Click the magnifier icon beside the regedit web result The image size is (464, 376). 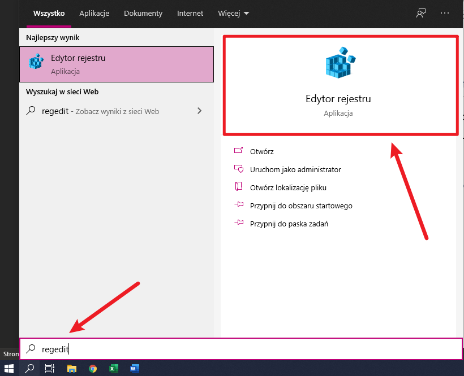(31, 111)
